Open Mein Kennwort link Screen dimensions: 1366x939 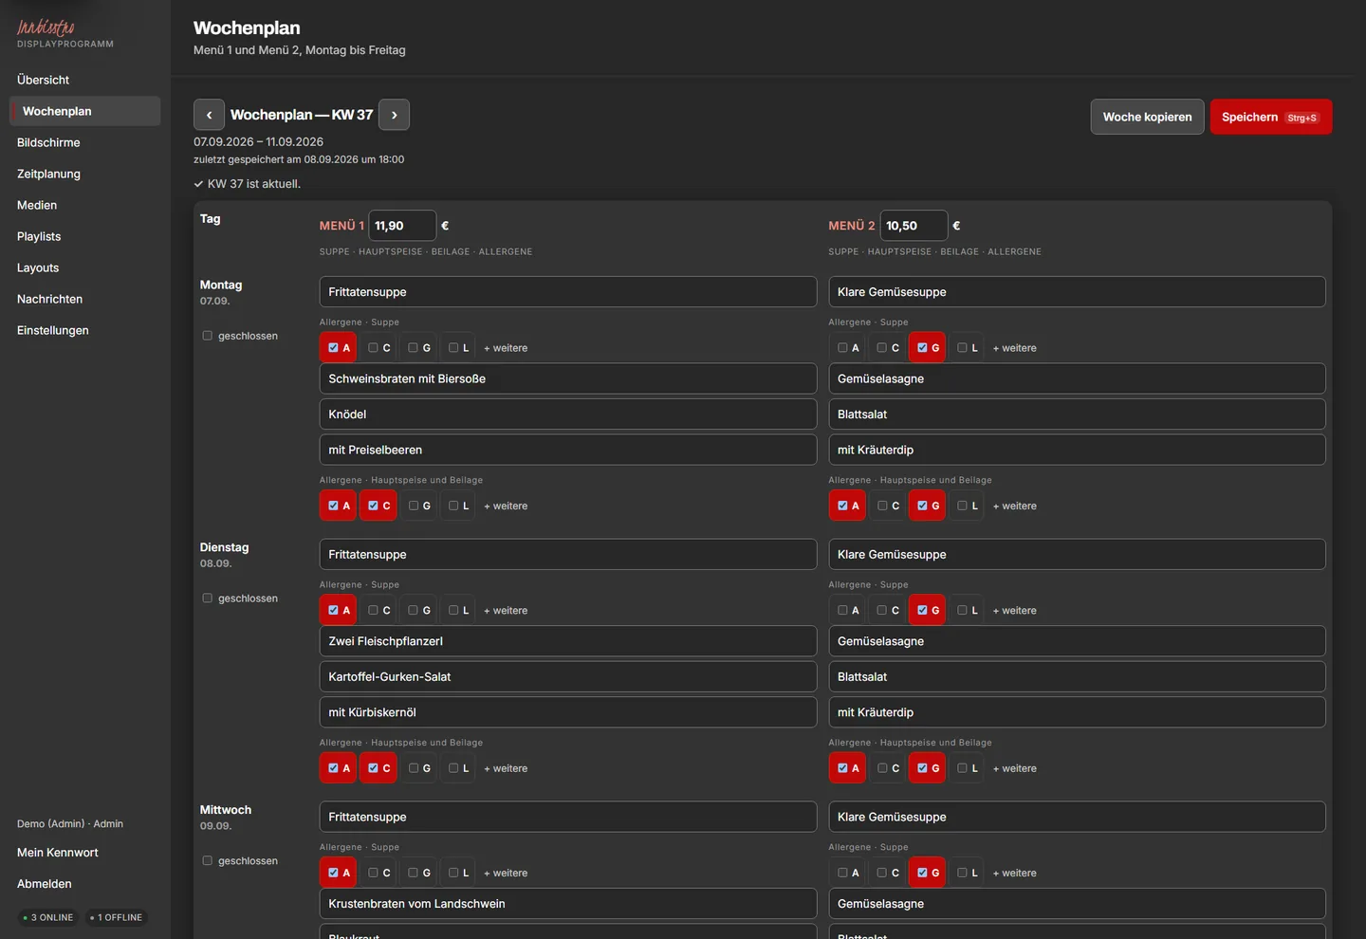click(x=58, y=853)
